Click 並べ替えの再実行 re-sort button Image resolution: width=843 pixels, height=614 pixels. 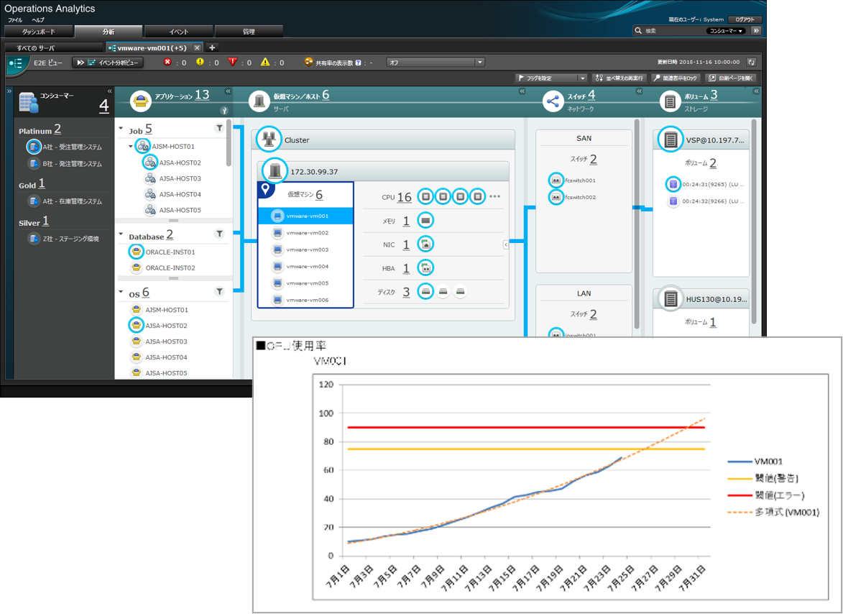point(619,78)
